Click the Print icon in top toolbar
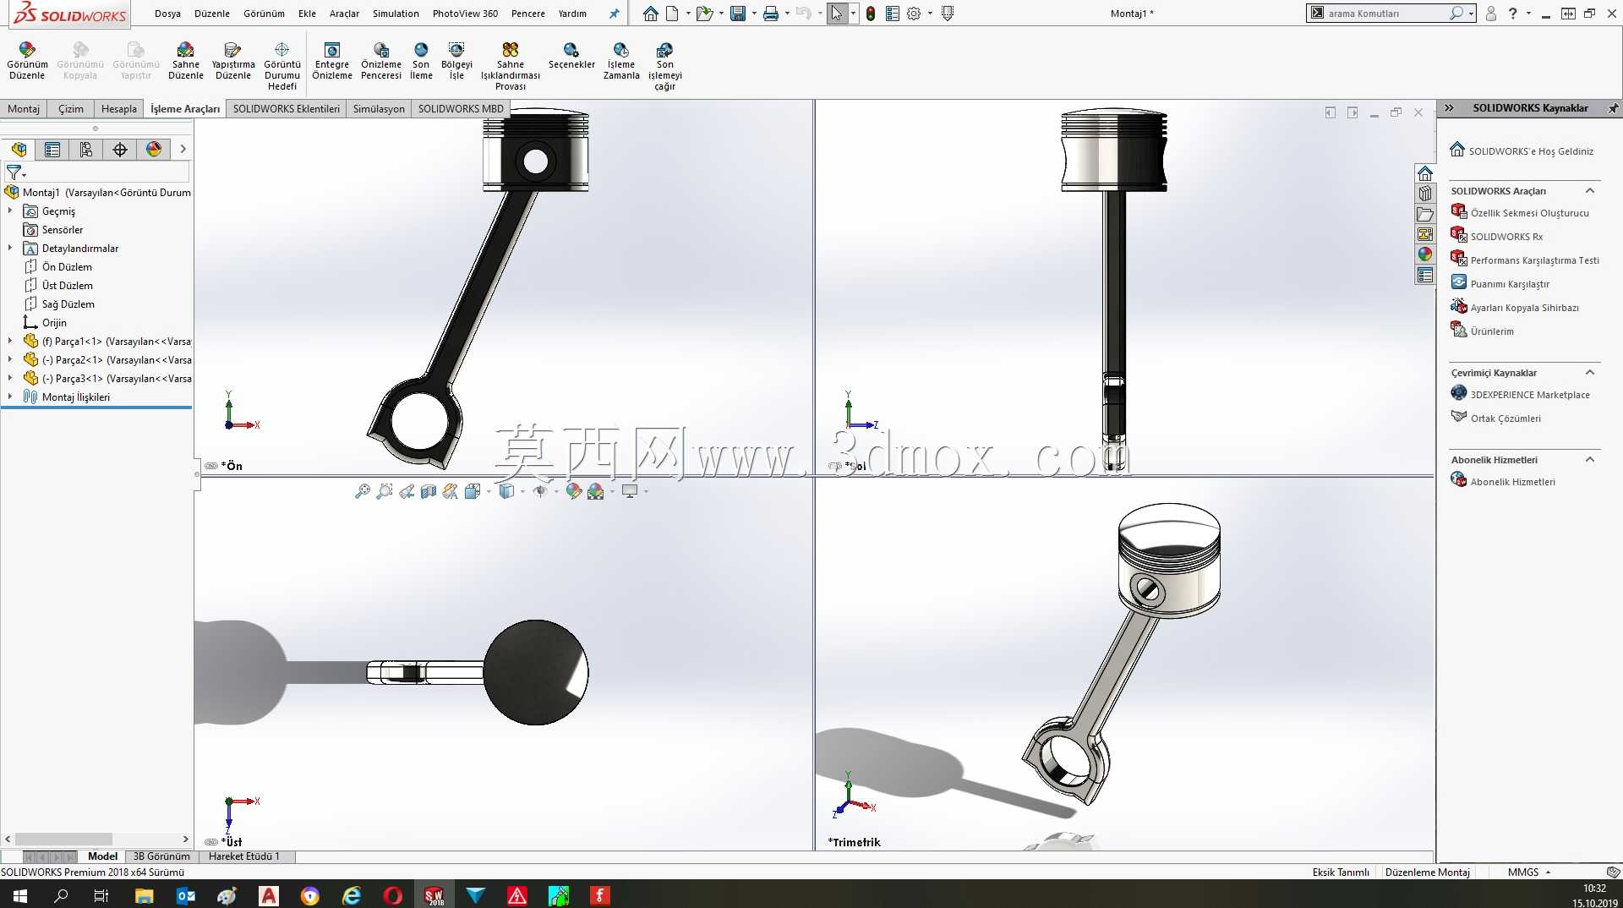Image resolution: width=1623 pixels, height=908 pixels. 770,14
